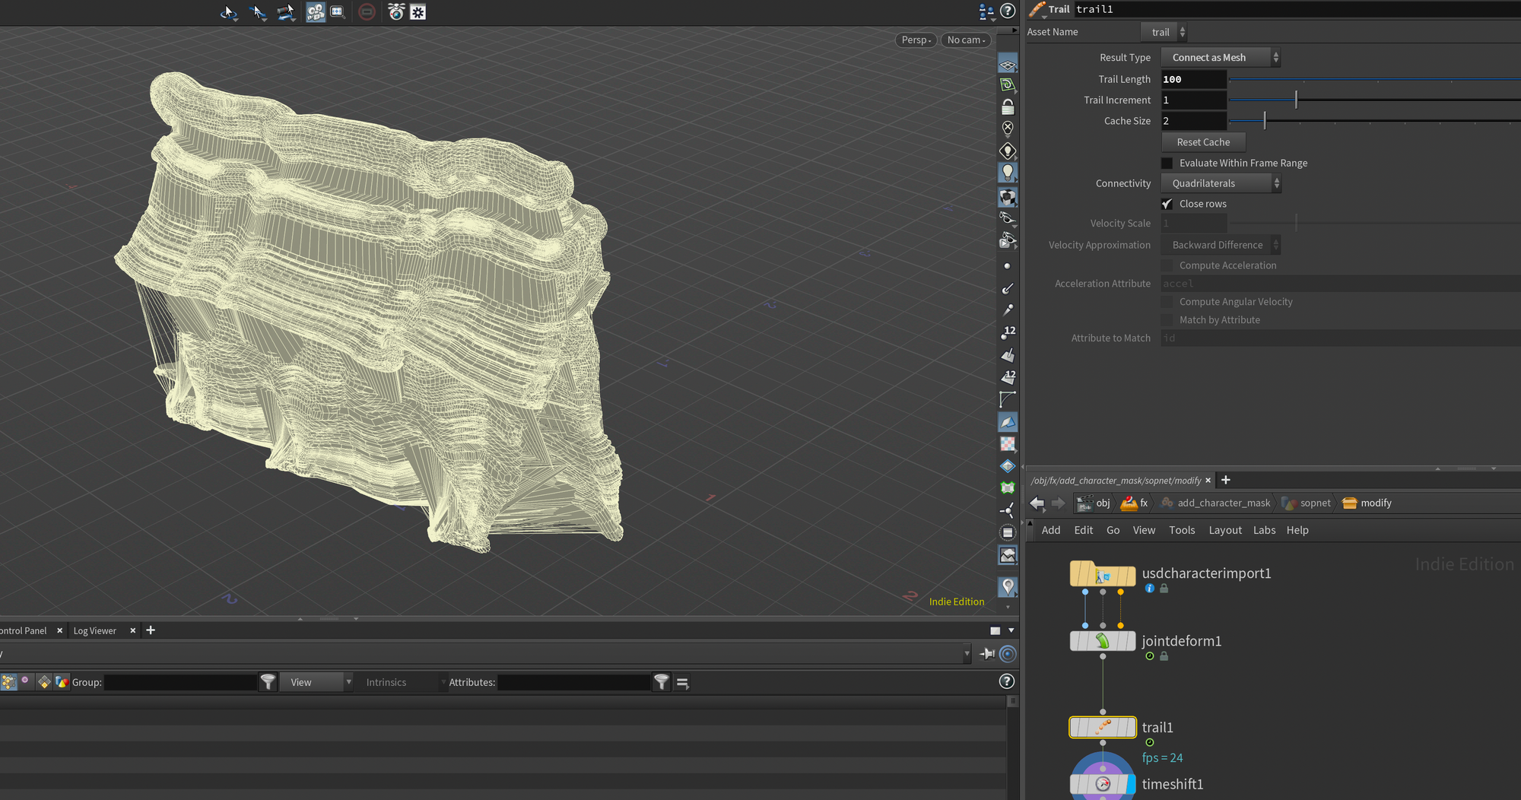Open the Result Type dropdown
This screenshot has width=1521, height=800.
pyautogui.click(x=1221, y=58)
